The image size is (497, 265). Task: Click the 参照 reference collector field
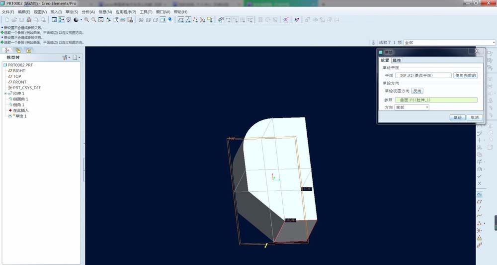[x=436, y=100]
